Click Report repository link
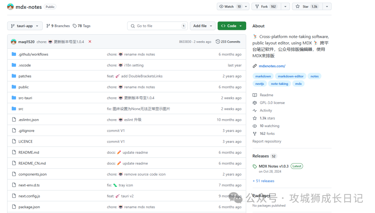The height and width of the screenshot is (213, 375). 267,141
